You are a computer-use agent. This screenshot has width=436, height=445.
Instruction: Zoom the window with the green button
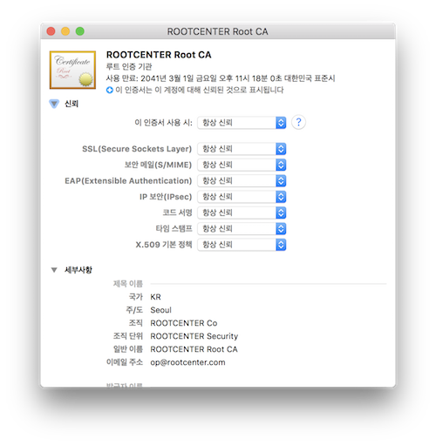[x=80, y=31]
